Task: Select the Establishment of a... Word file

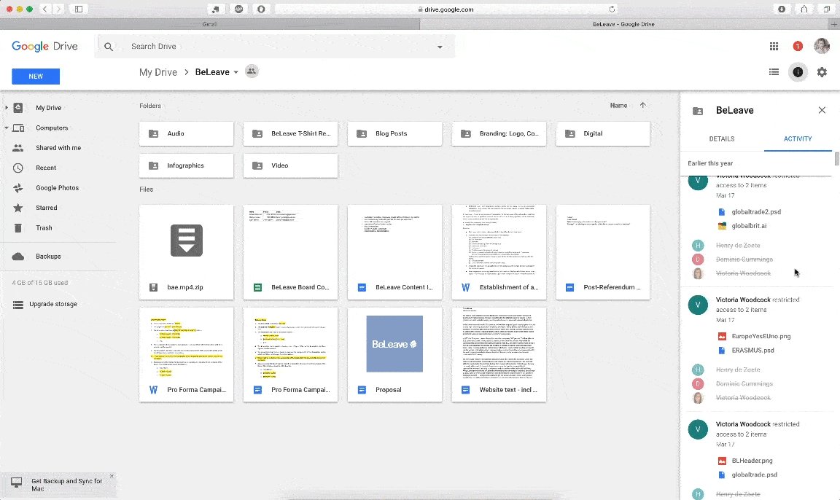Action: point(499,252)
